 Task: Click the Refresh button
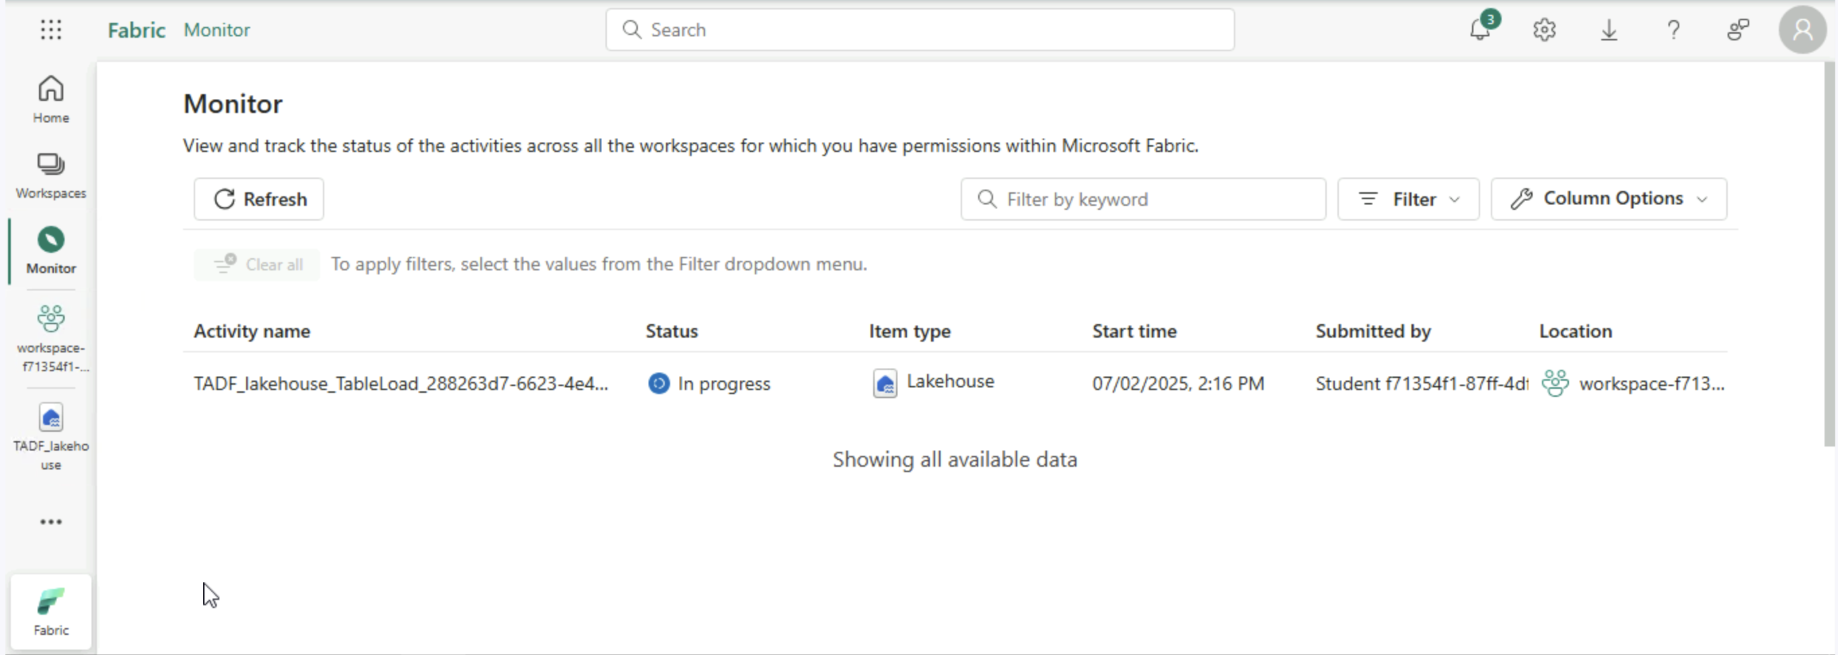pos(259,199)
